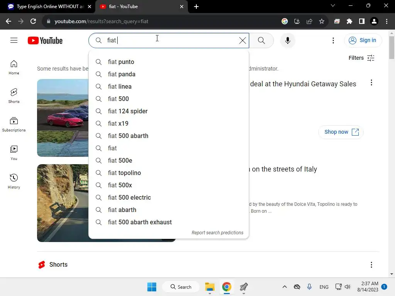395x296 pixels.
Task: Open Subscriptions from the sidebar
Action: coord(14,124)
